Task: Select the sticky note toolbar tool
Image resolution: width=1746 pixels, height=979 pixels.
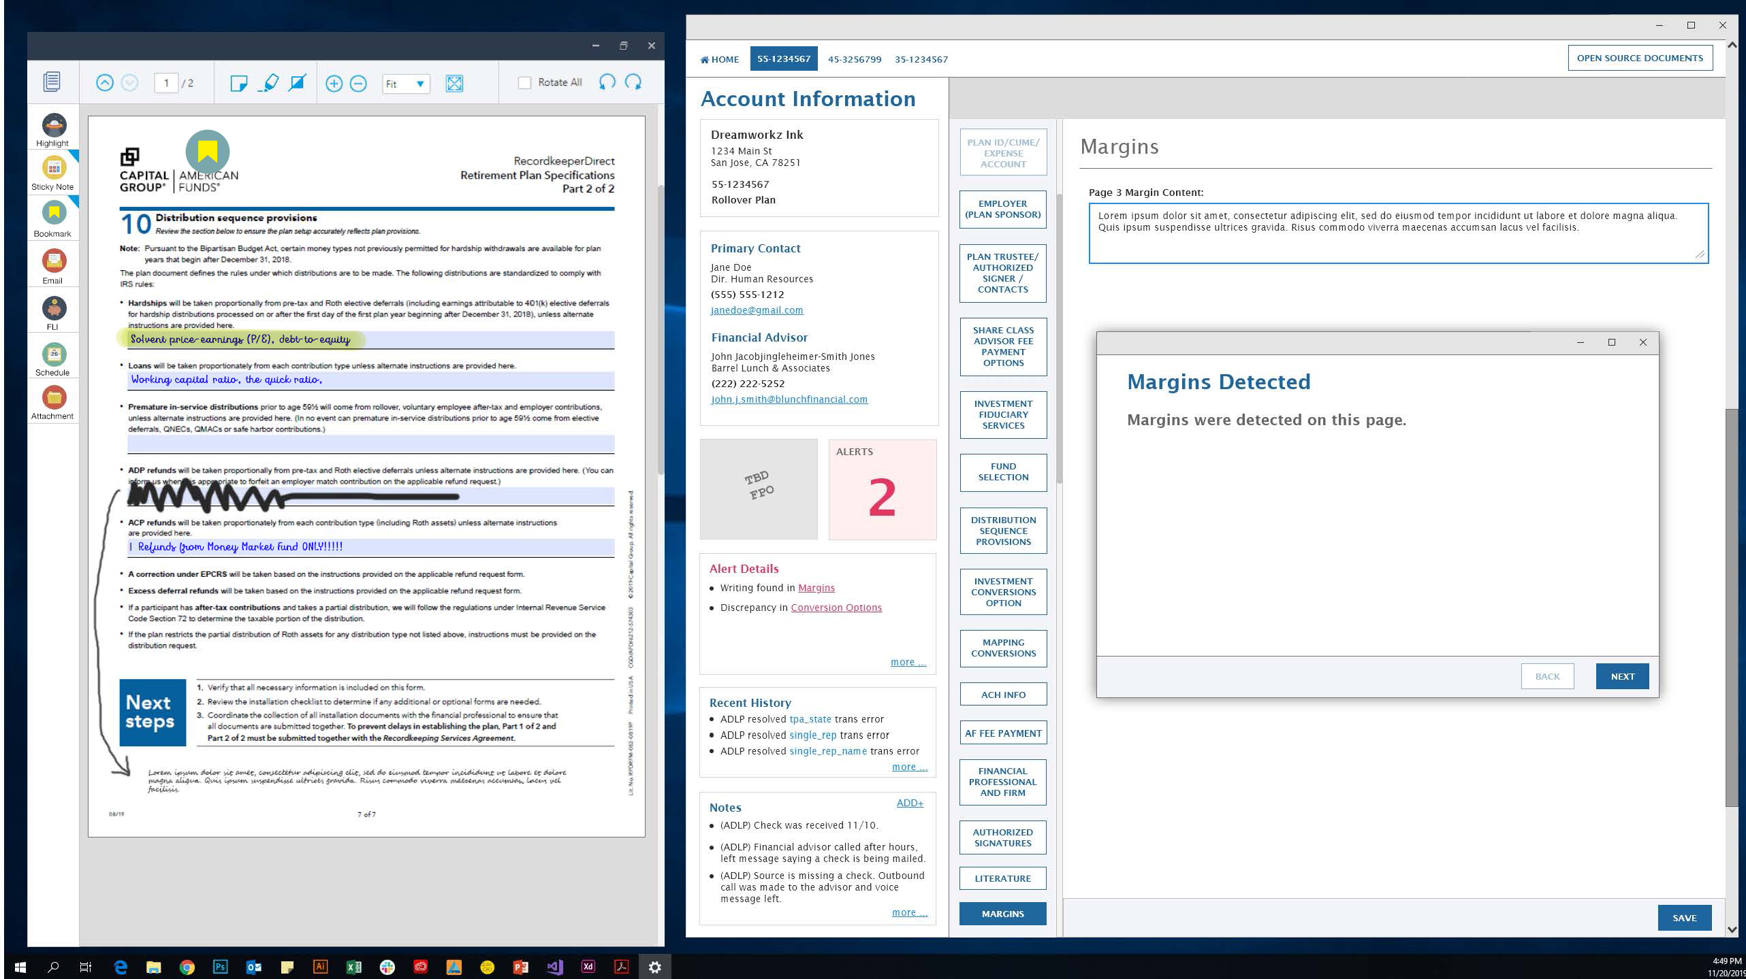Action: 238,83
